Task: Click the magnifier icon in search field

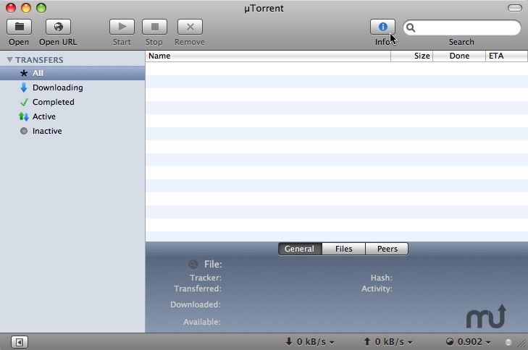Action: pos(411,27)
